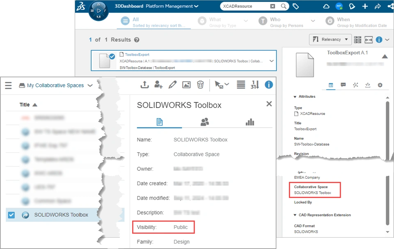Click the fit width arrows icon
This screenshot has height=249, width=394.
point(369,40)
